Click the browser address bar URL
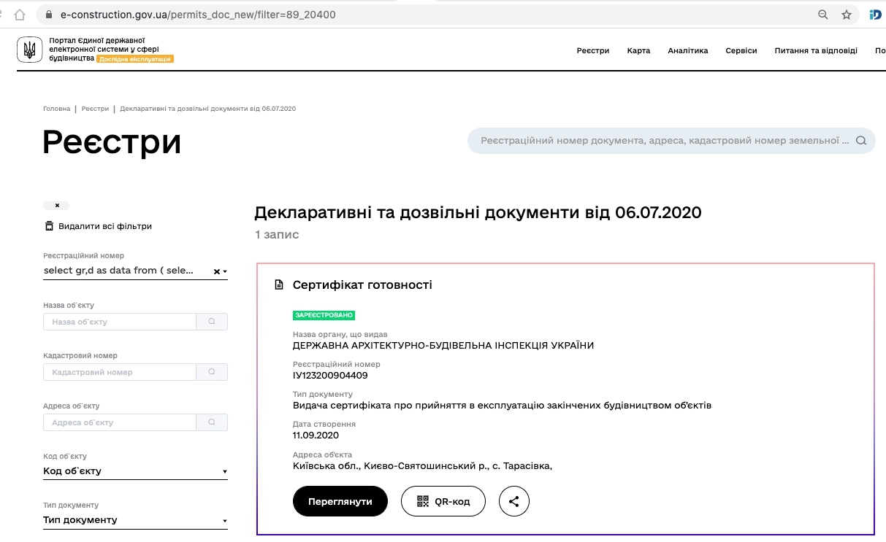 [197, 15]
